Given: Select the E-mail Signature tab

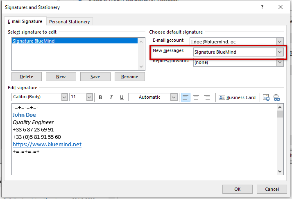Looking at the screenshot, I should [x=25, y=21].
